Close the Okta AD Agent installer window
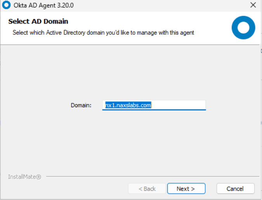 253,5
